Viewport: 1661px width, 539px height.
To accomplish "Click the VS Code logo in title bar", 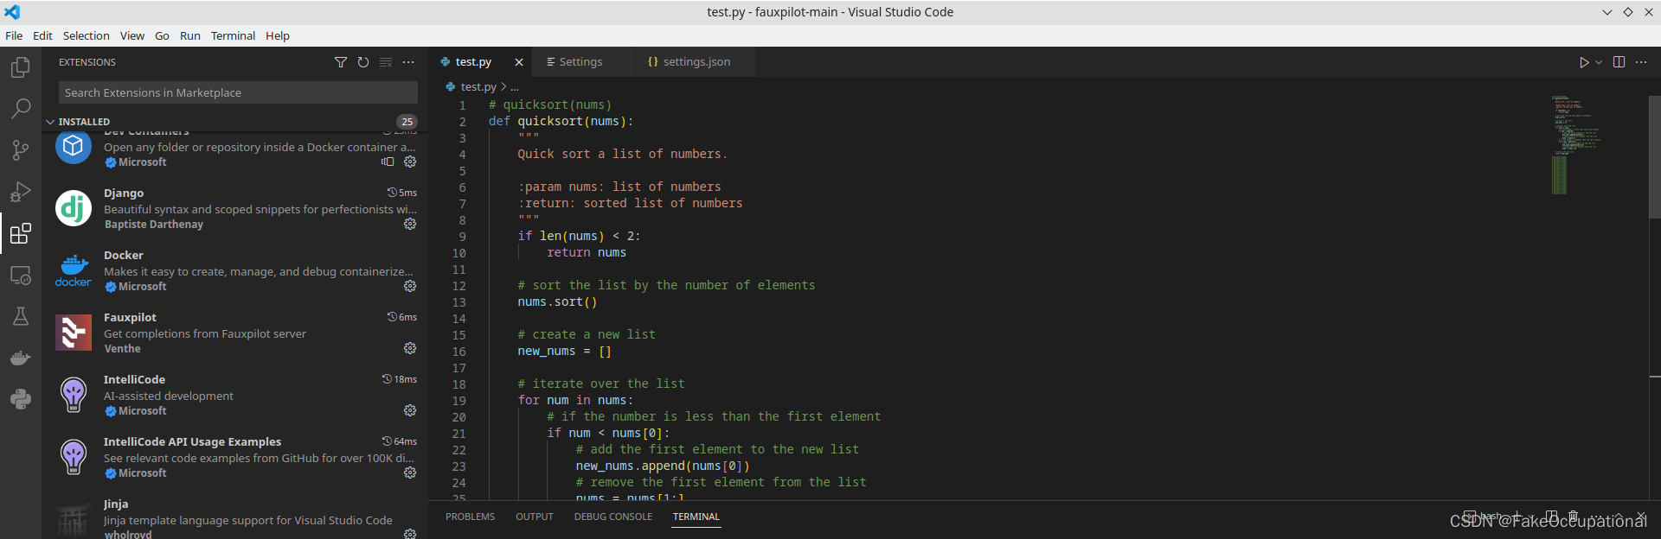I will [12, 12].
